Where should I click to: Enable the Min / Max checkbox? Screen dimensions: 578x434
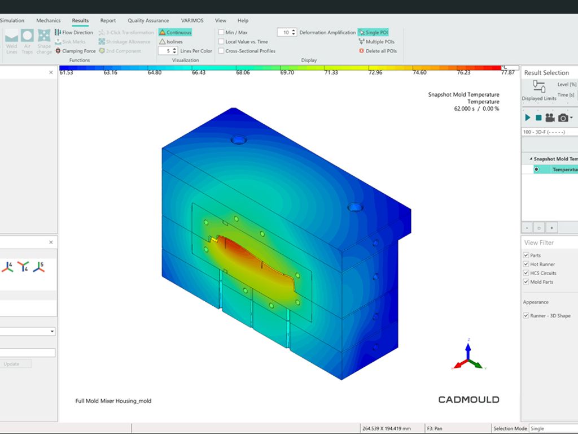pyautogui.click(x=220, y=32)
